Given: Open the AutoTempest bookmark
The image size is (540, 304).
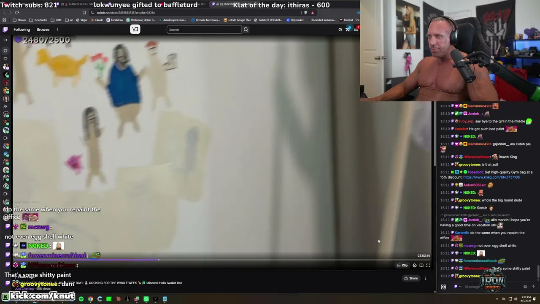Looking at the screenshot, I should pos(172,20).
